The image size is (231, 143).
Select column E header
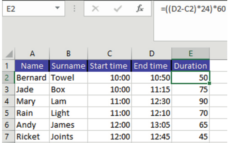191,54
